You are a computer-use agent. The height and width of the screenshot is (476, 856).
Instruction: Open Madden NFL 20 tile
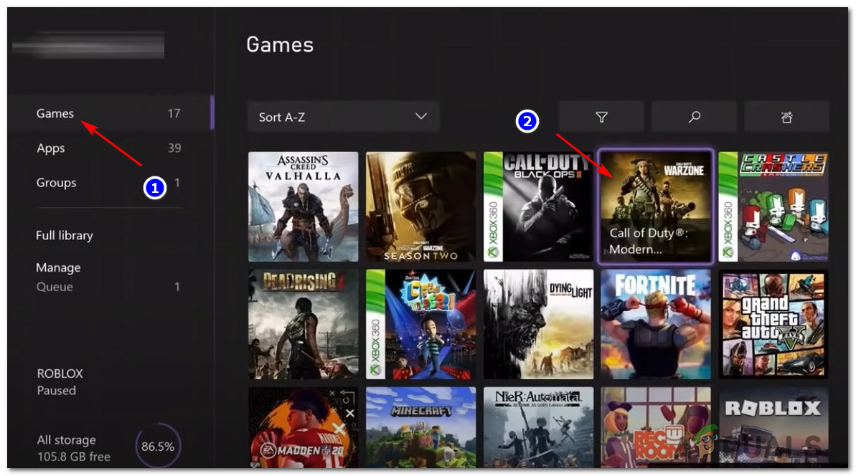coord(303,427)
